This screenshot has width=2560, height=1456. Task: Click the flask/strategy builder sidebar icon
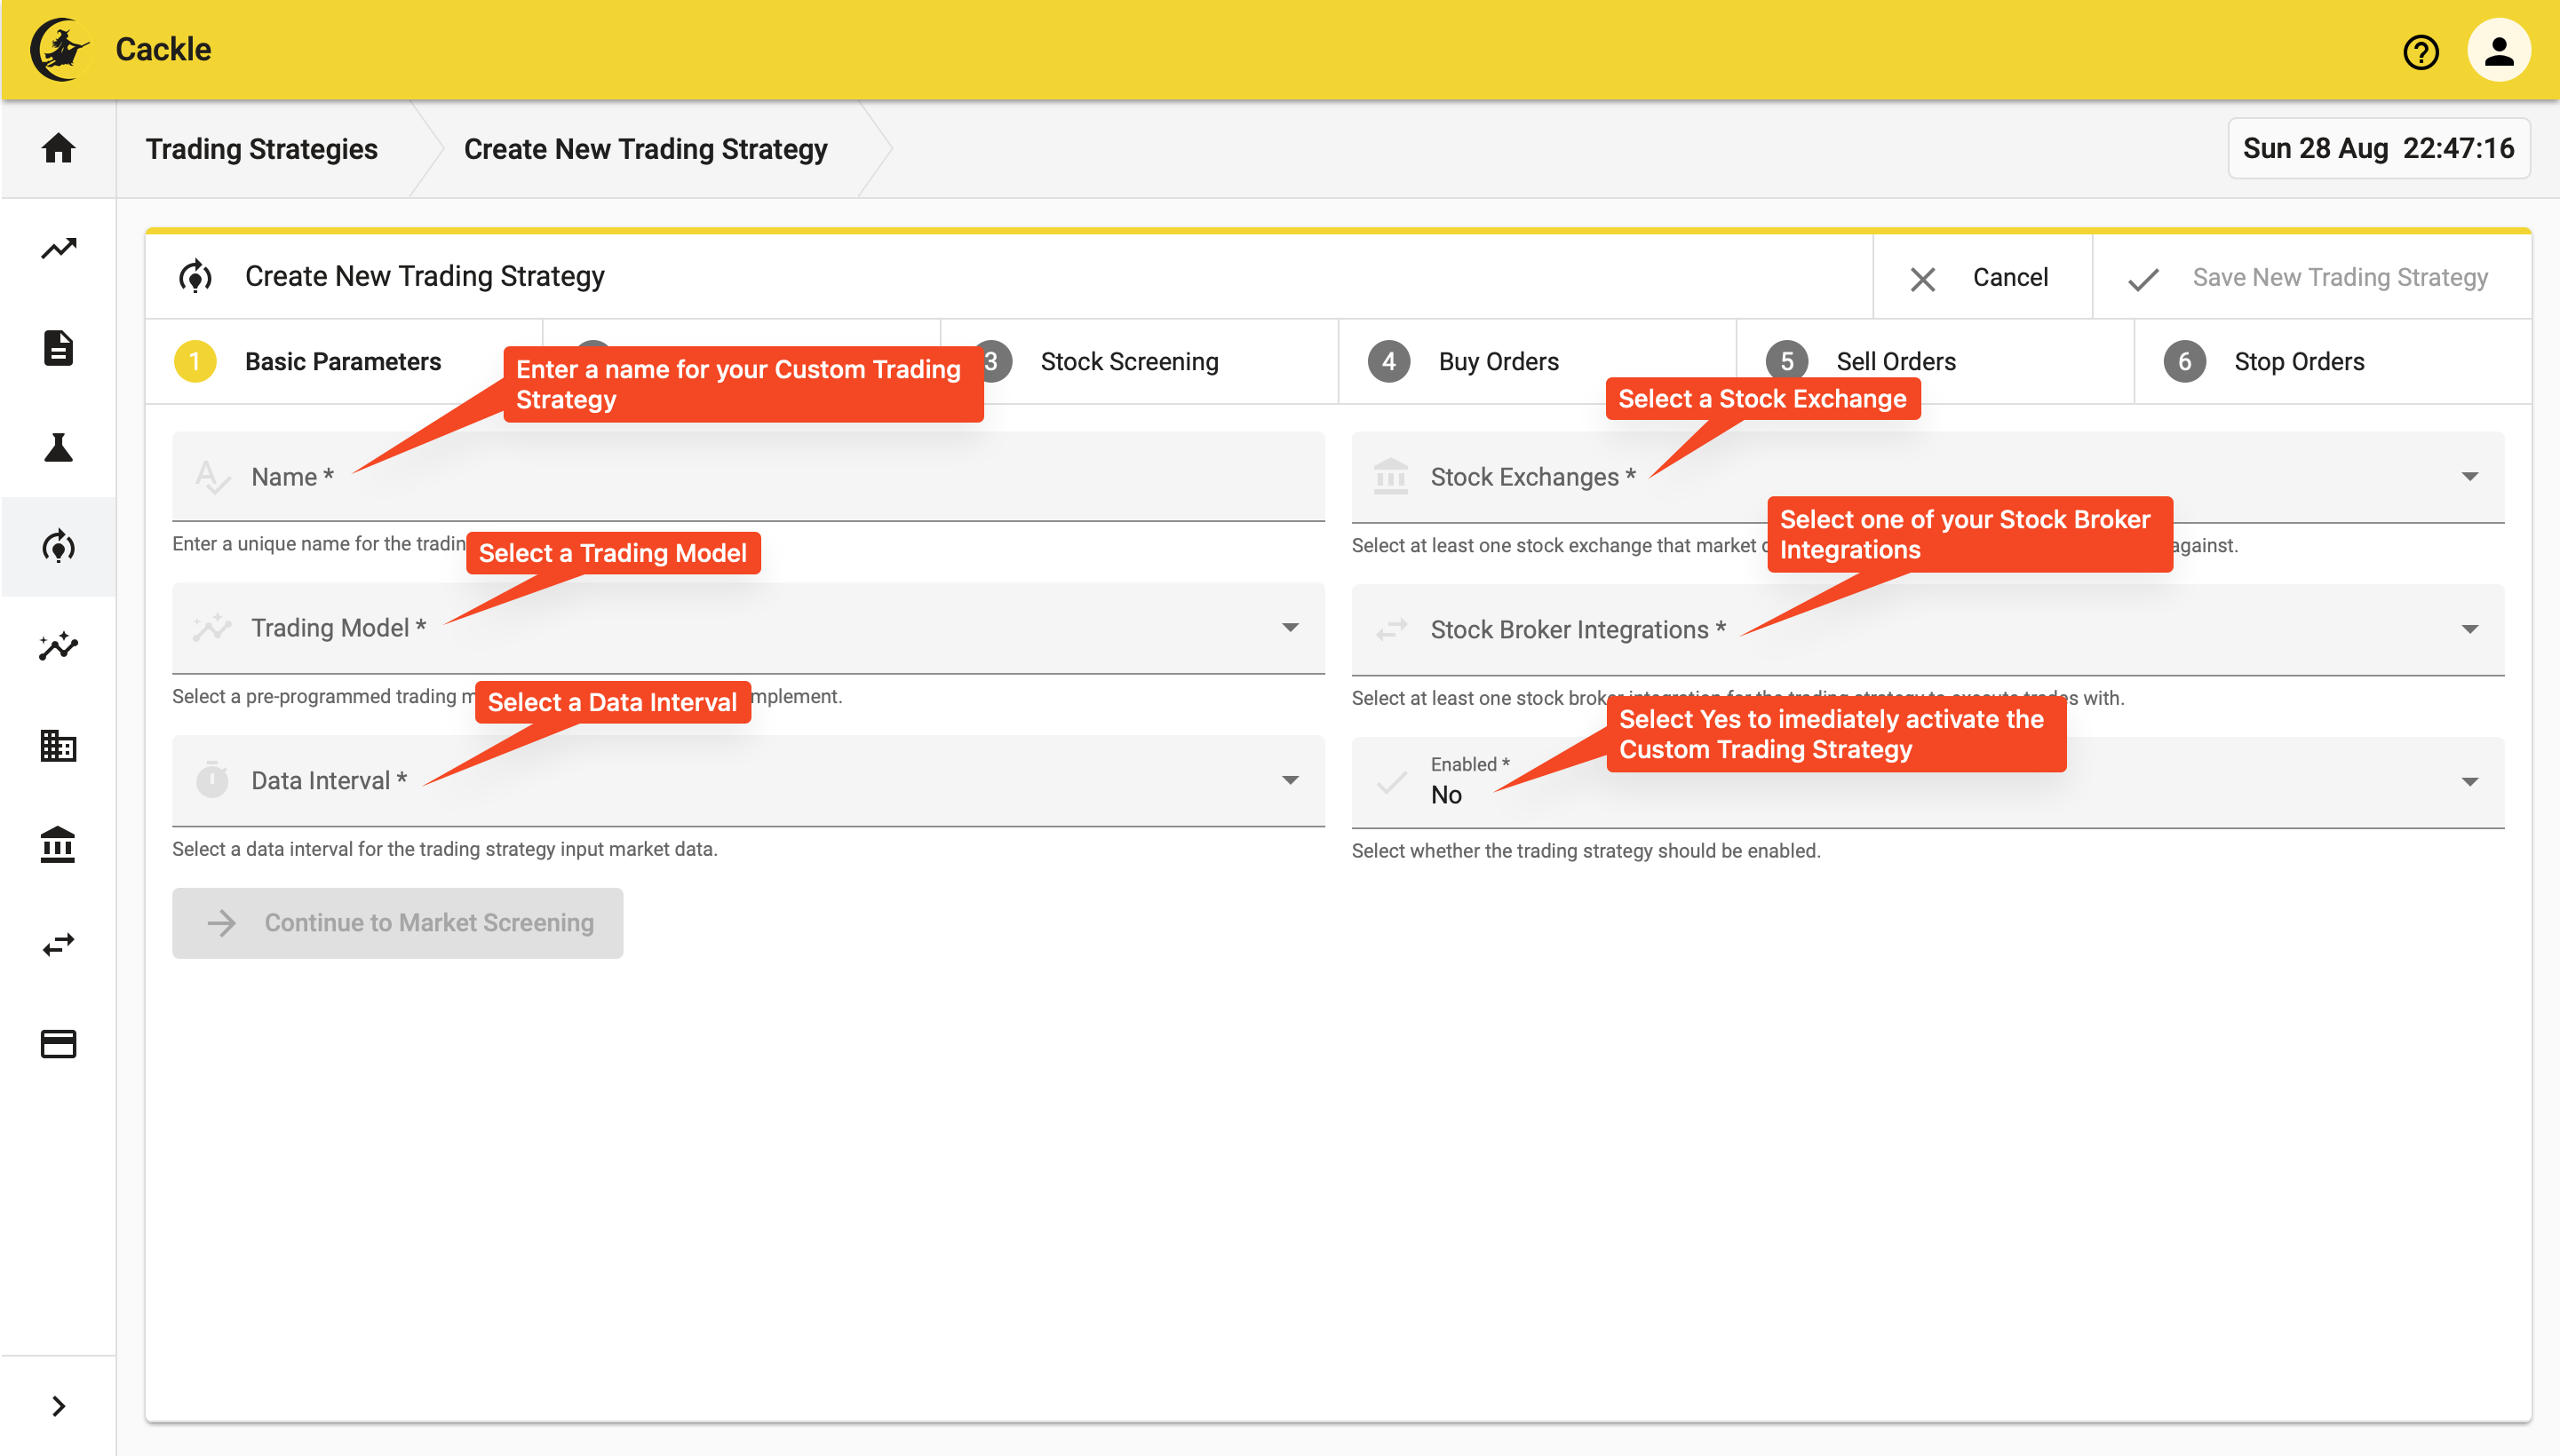(58, 446)
